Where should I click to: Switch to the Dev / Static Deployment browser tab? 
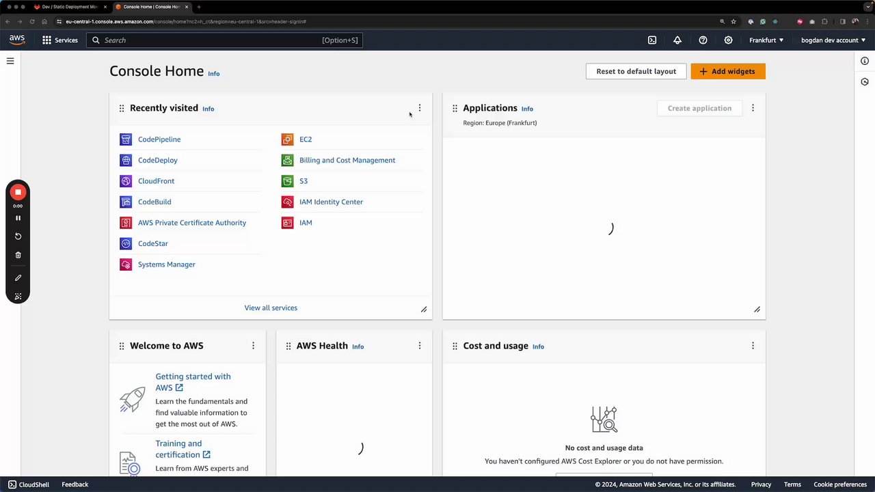click(x=70, y=7)
